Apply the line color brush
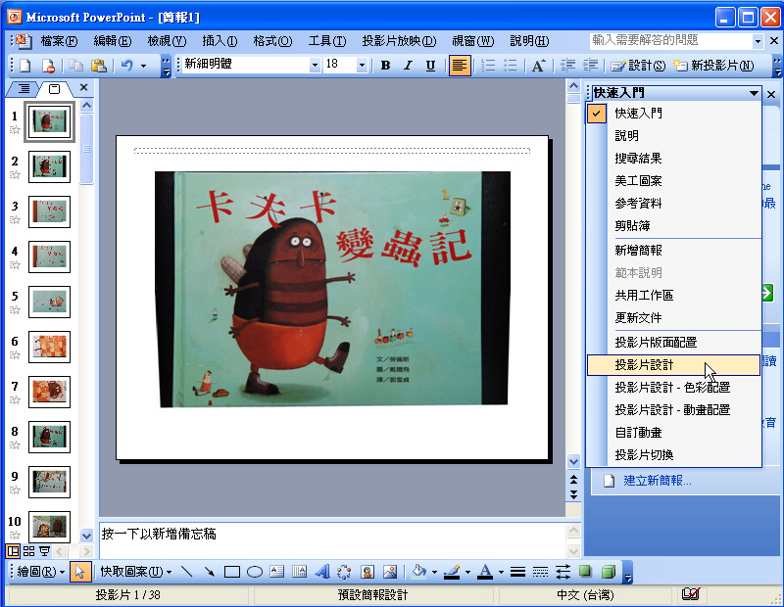 coord(453,572)
